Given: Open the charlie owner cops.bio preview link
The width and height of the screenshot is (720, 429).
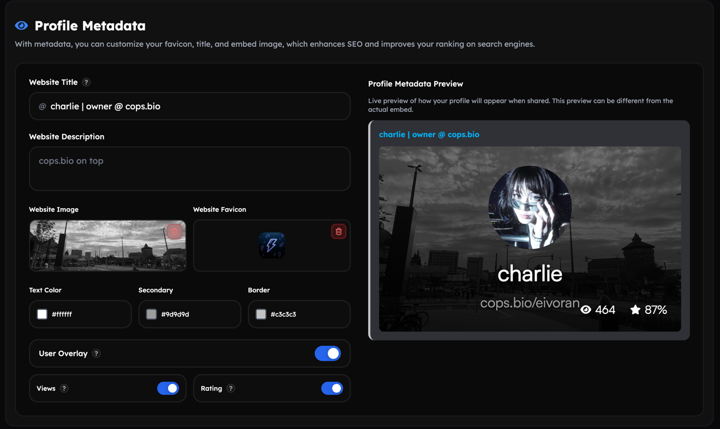Looking at the screenshot, I should [x=429, y=134].
